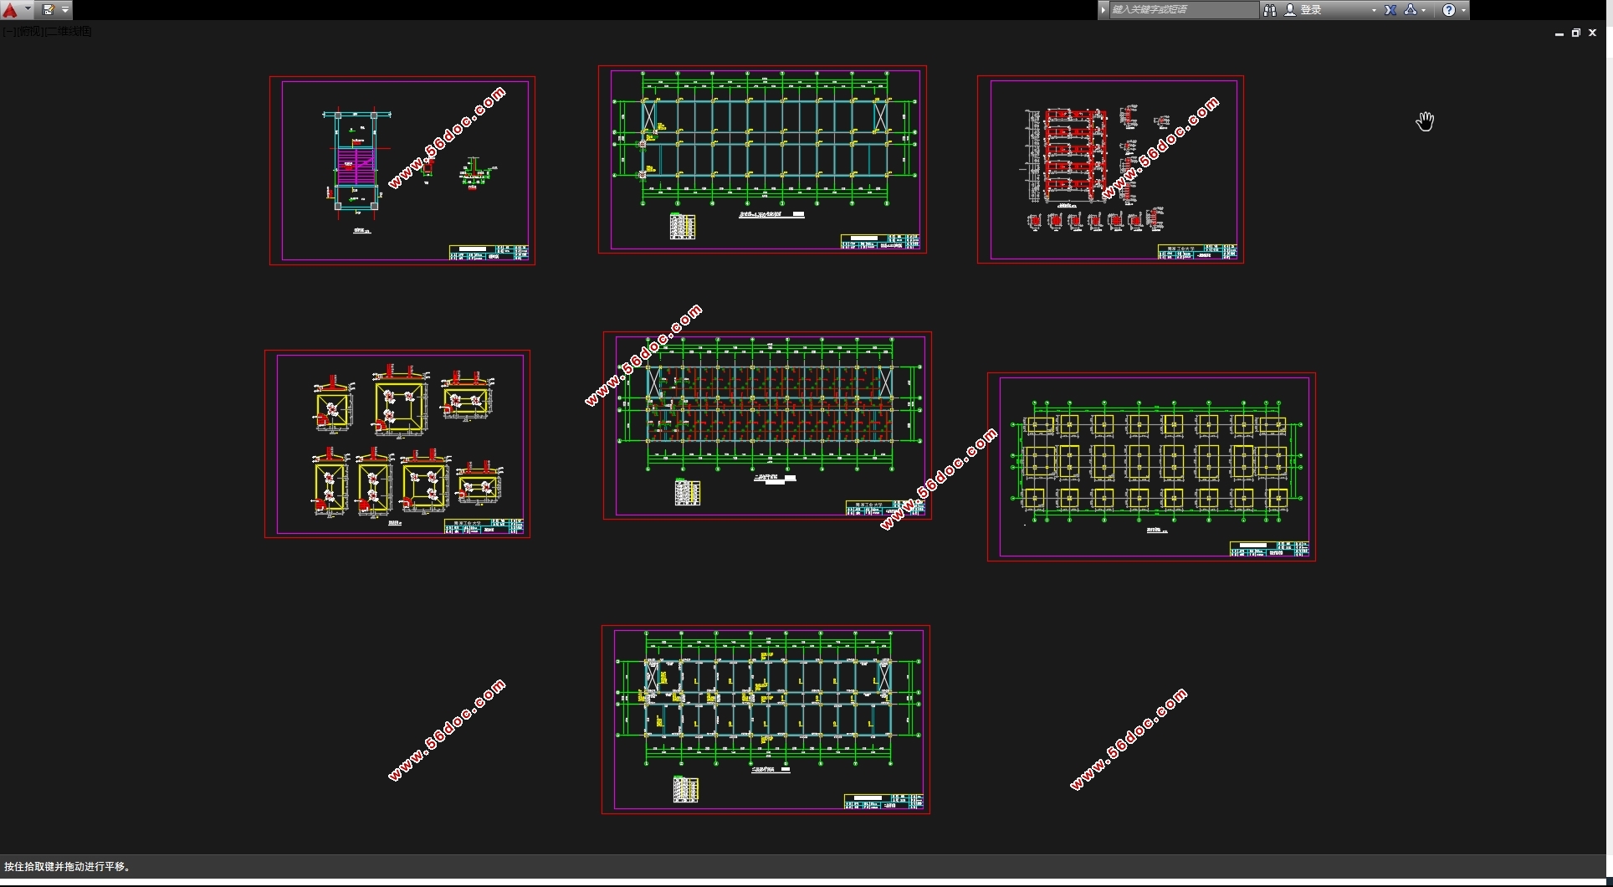Open Autodesk Exchange X icon
Screen dimensions: 1613x887
(x=1390, y=10)
